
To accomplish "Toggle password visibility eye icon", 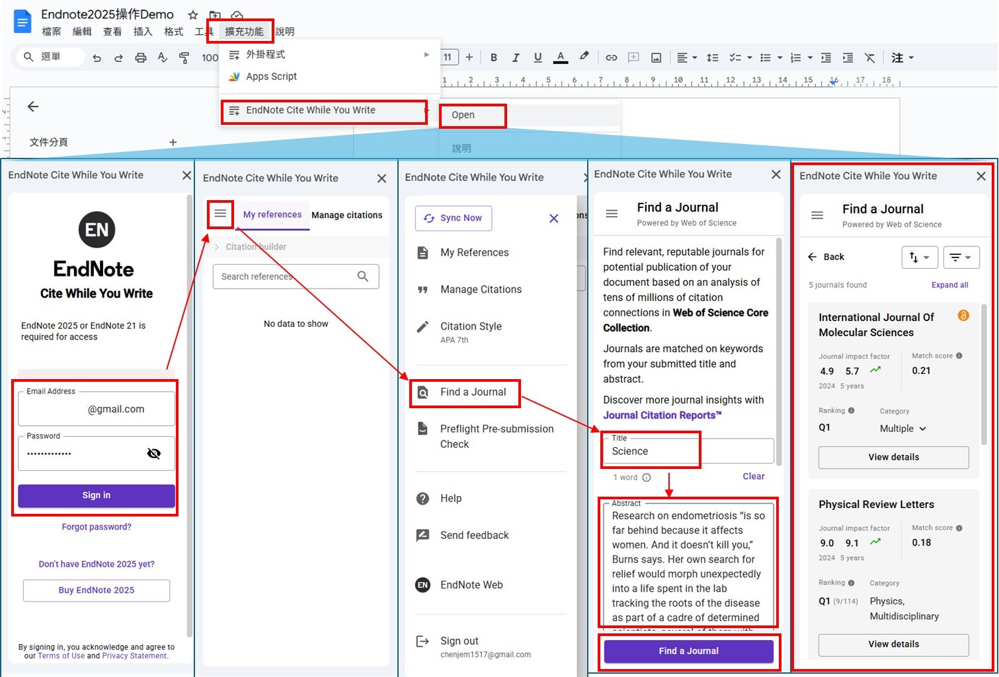I will 154,453.
